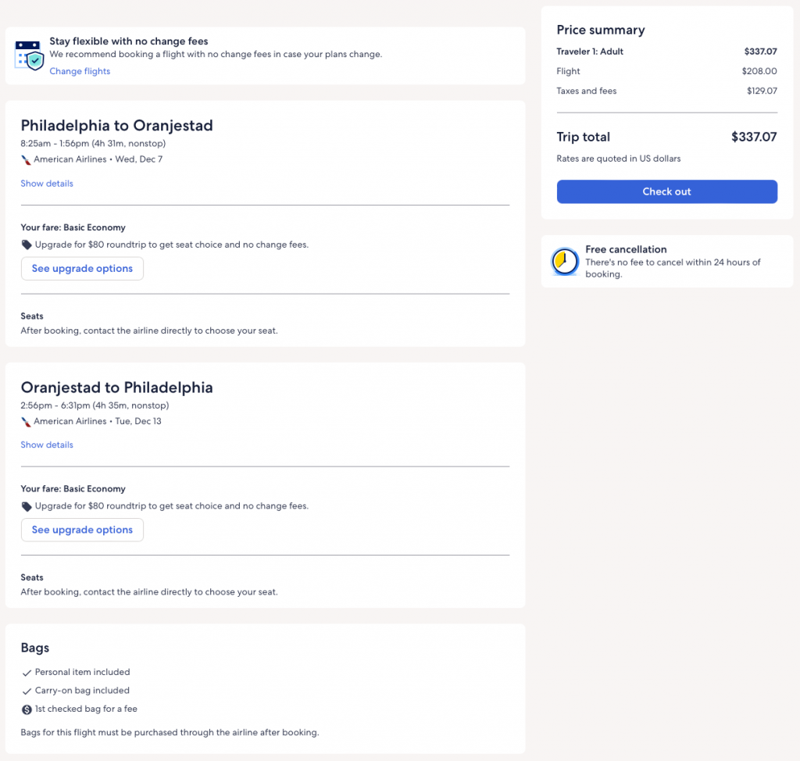Click the Trip total amount $337.07
Image resolution: width=800 pixels, height=761 pixels.
(753, 137)
